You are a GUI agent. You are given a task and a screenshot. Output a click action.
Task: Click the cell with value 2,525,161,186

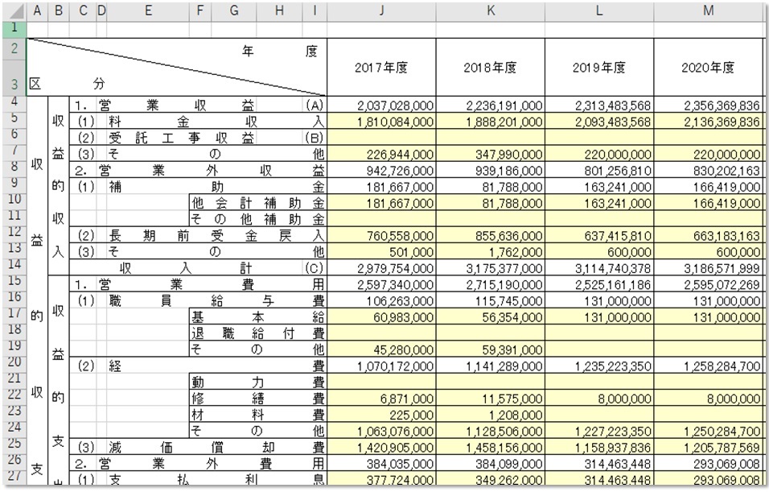[599, 284]
